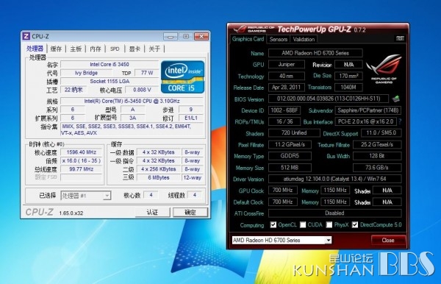Switch to the 主板 tab in CPU-Z
The width and height of the screenshot is (441, 284).
76,49
